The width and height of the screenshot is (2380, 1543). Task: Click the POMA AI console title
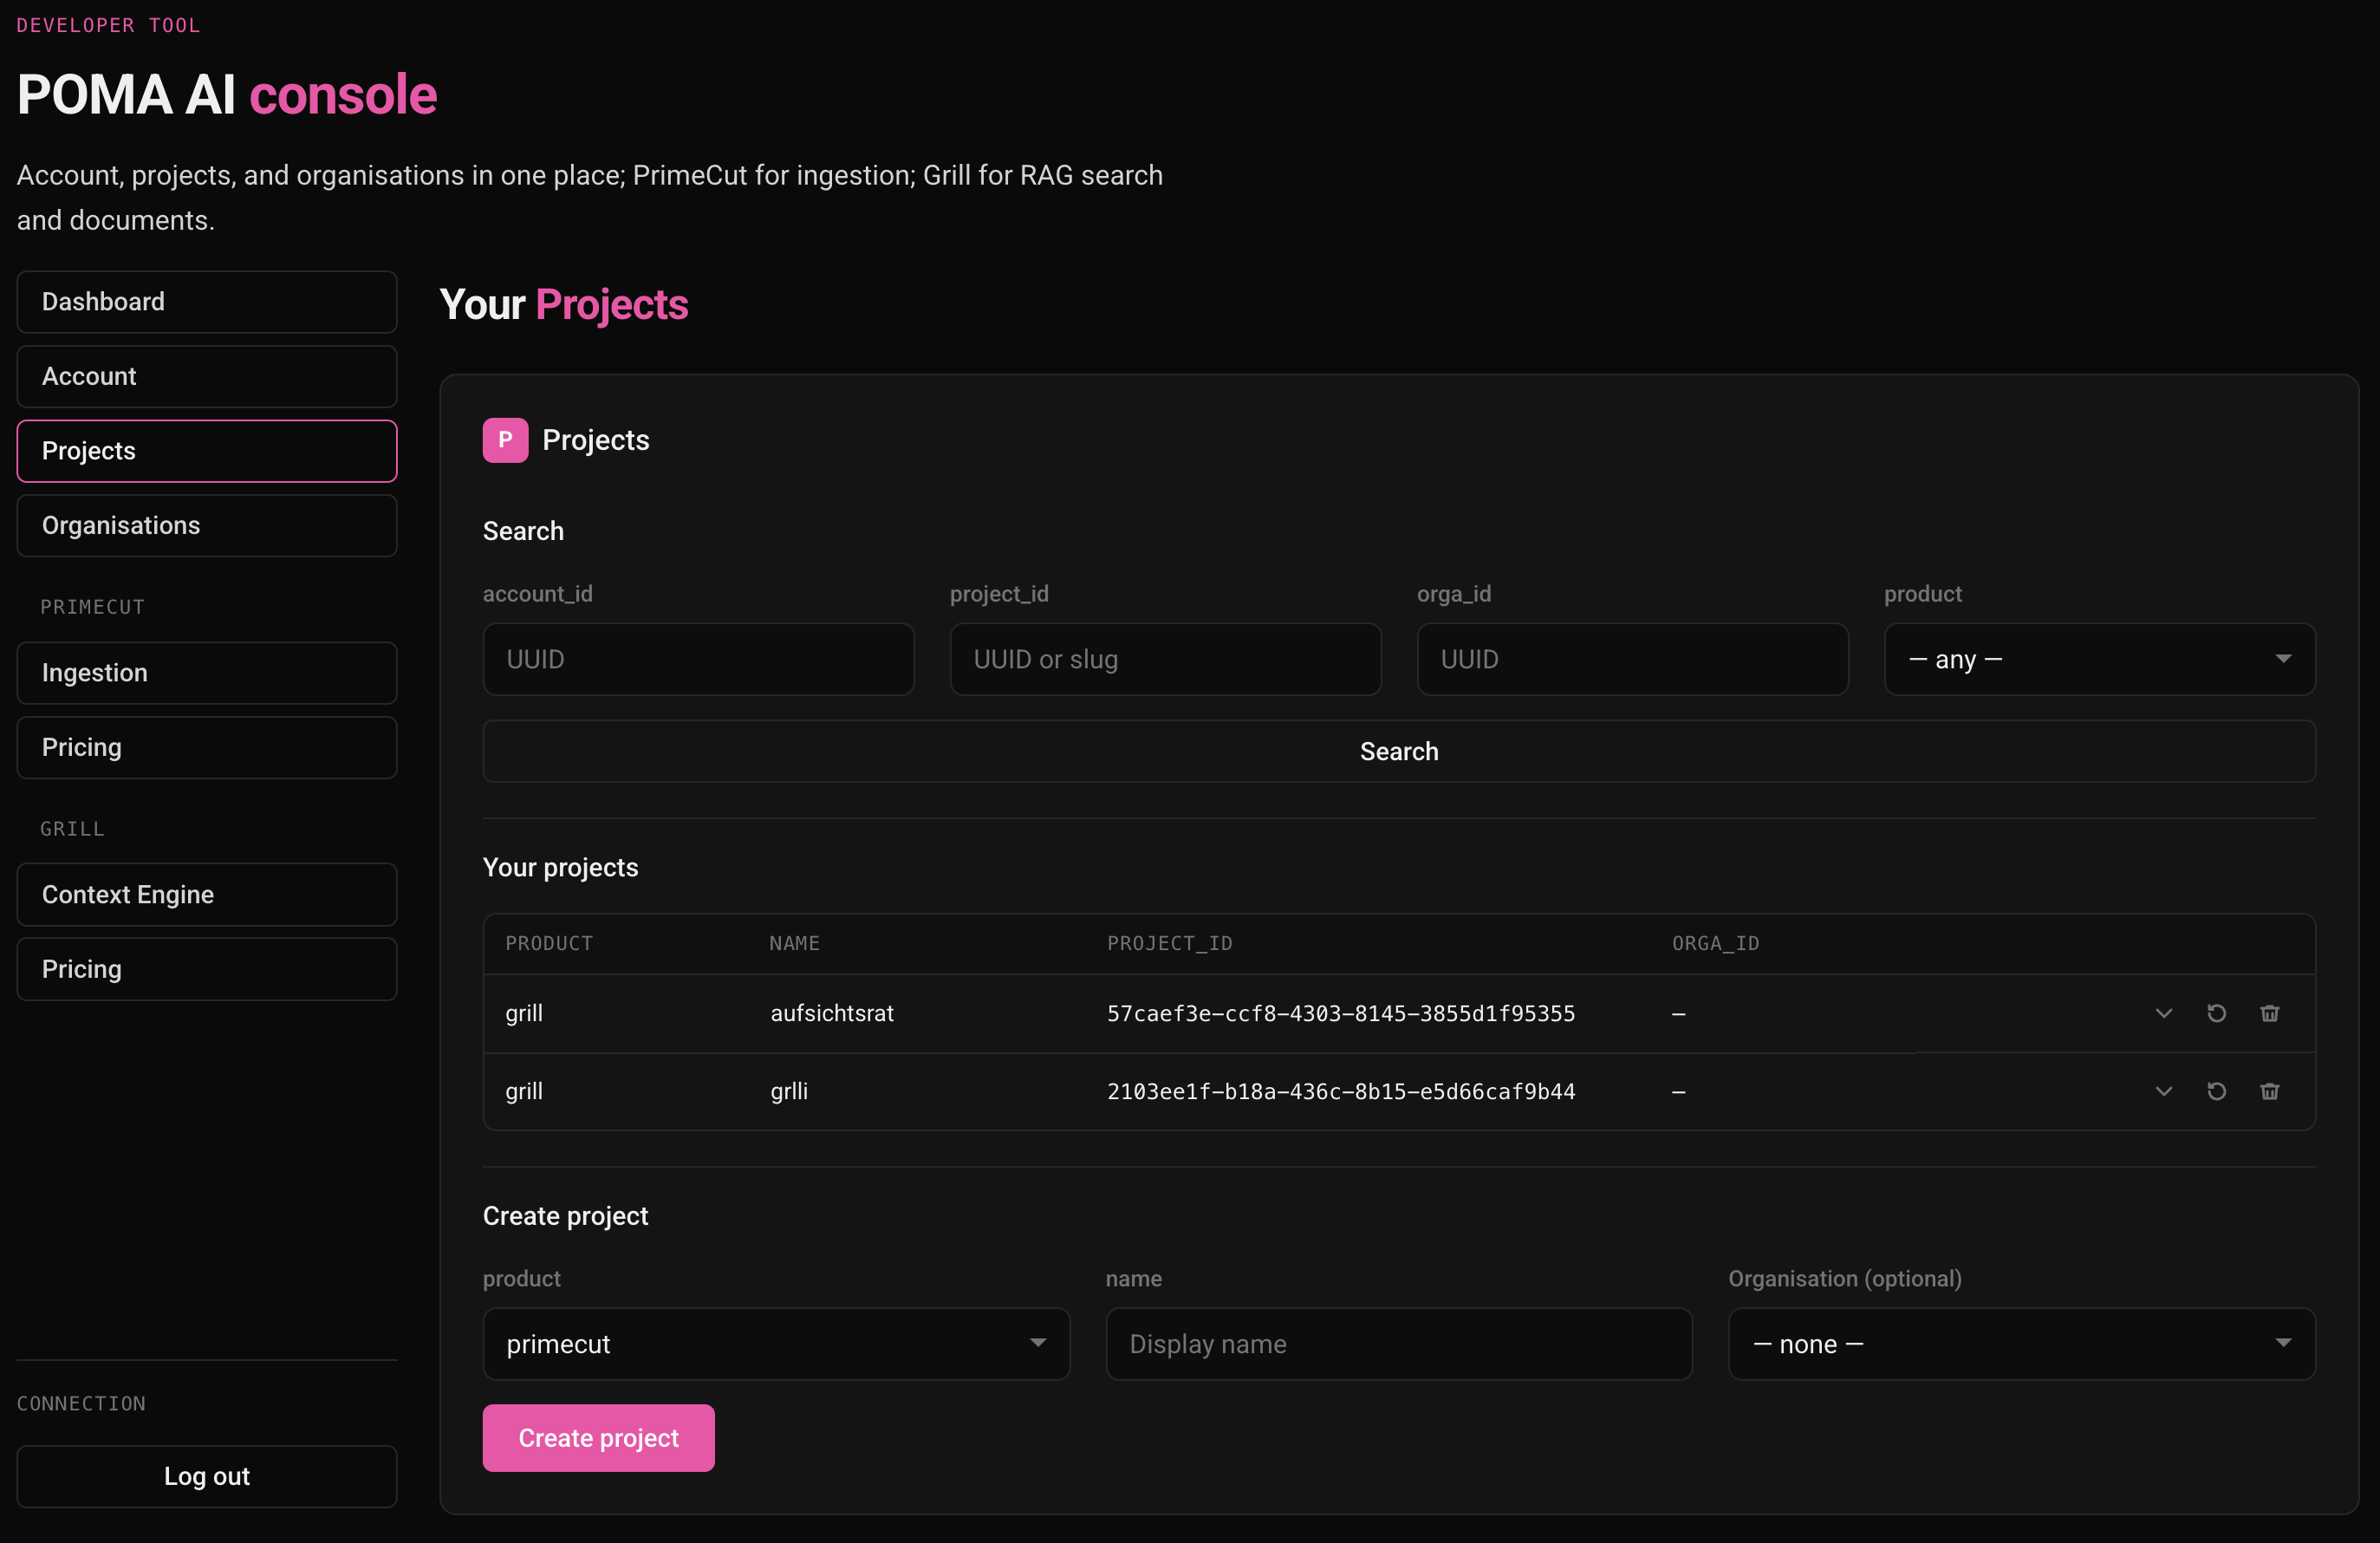point(227,95)
